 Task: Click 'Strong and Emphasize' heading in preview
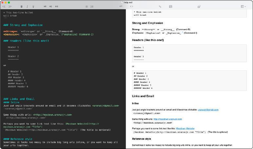[147, 23]
